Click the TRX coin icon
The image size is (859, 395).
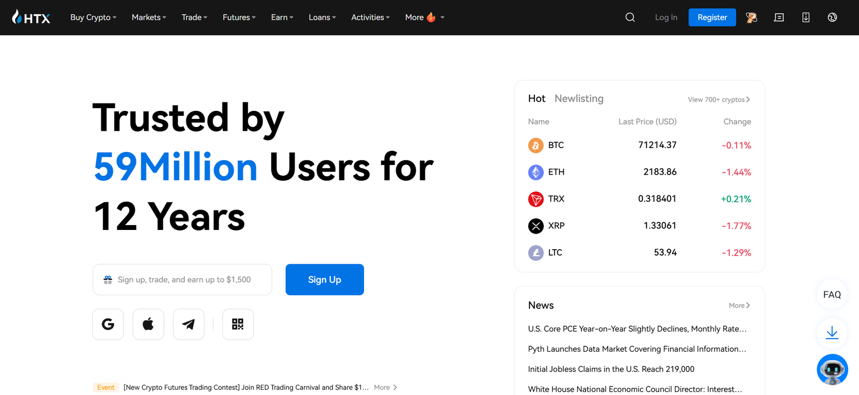536,199
